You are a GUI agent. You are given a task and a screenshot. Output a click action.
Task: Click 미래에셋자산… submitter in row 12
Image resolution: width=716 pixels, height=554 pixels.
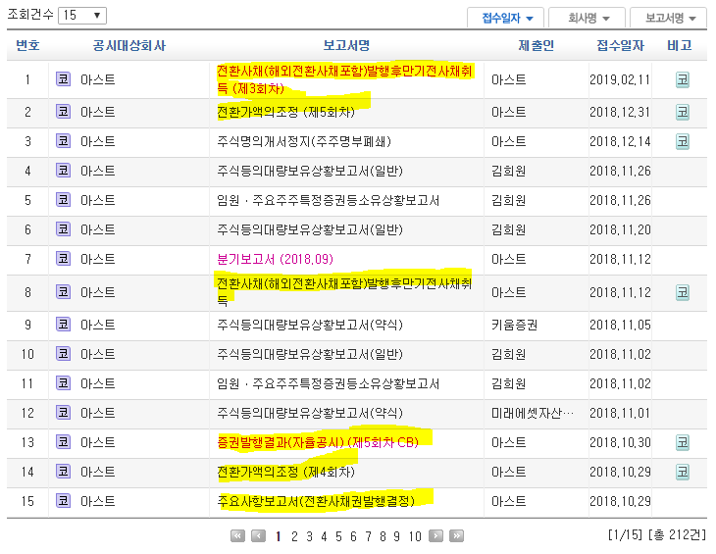[533, 413]
